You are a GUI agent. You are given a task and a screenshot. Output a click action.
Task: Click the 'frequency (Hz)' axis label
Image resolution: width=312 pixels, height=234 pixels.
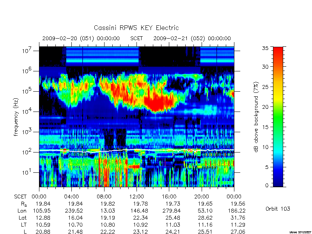click(16, 117)
